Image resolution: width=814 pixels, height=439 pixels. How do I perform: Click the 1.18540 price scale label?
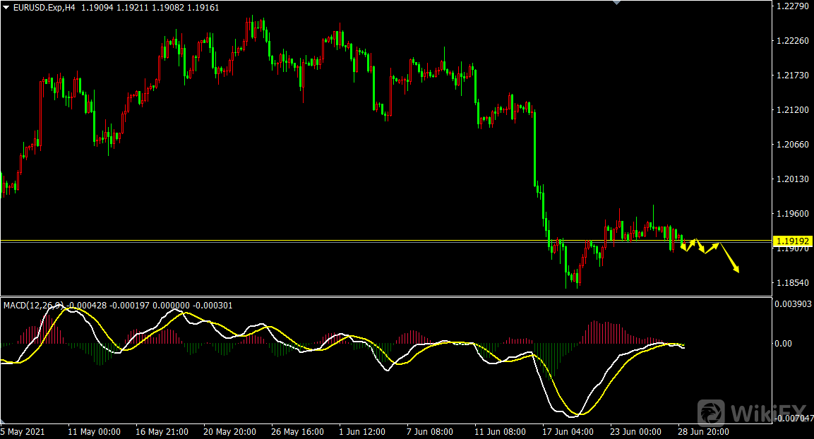[791, 283]
